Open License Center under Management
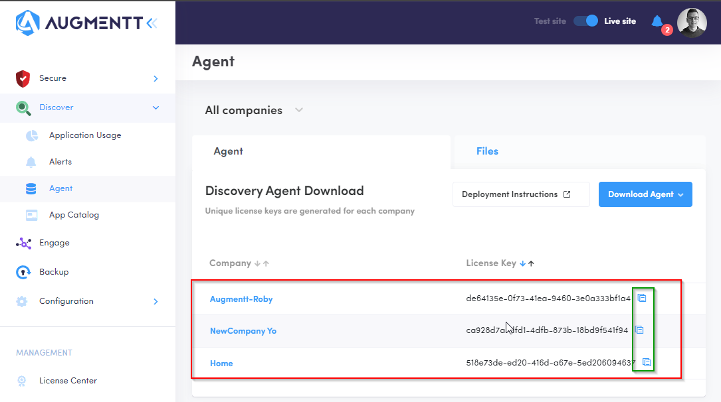Viewport: 721px width, 402px height. coord(68,381)
